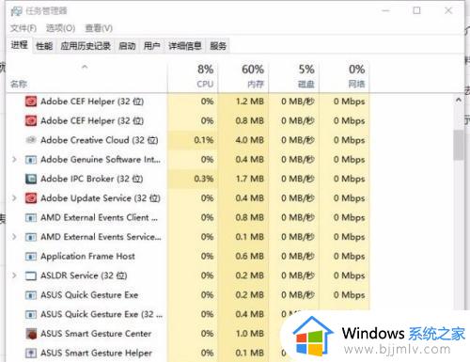Image resolution: width=470 pixels, height=362 pixels.
Task: Select first Adobe CEF Helper process icon
Action: (31, 102)
